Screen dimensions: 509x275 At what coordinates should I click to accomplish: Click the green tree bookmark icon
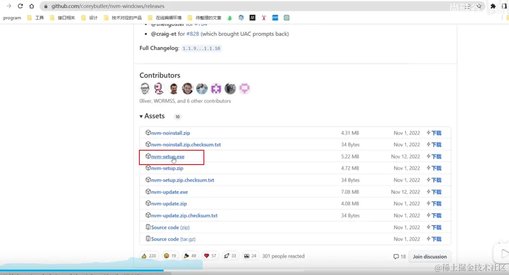(229, 18)
